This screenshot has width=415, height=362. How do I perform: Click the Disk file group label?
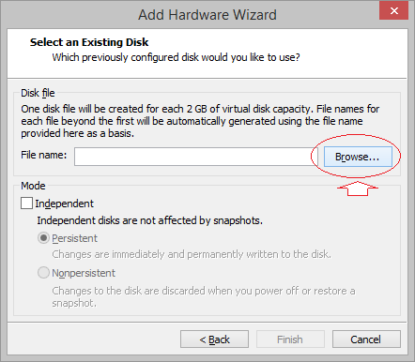38,93
